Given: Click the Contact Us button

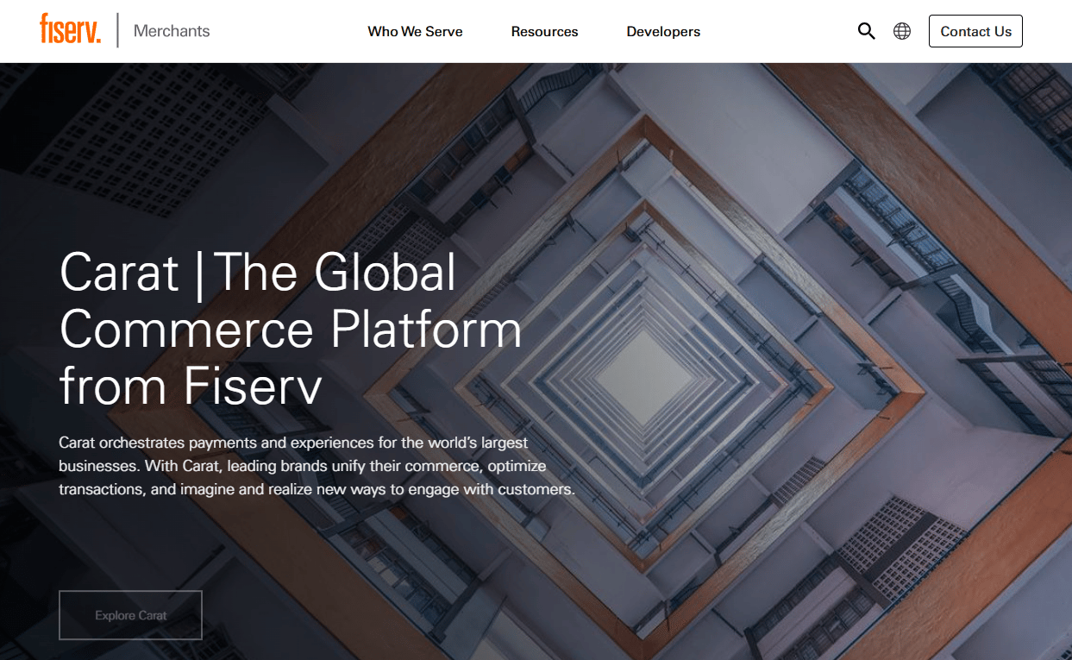Looking at the screenshot, I should [975, 31].
